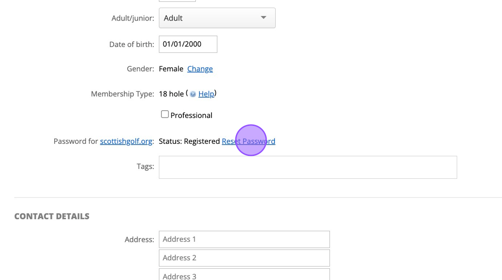Click into the Address 1 field
This screenshot has height=280, width=502.
pos(244,239)
